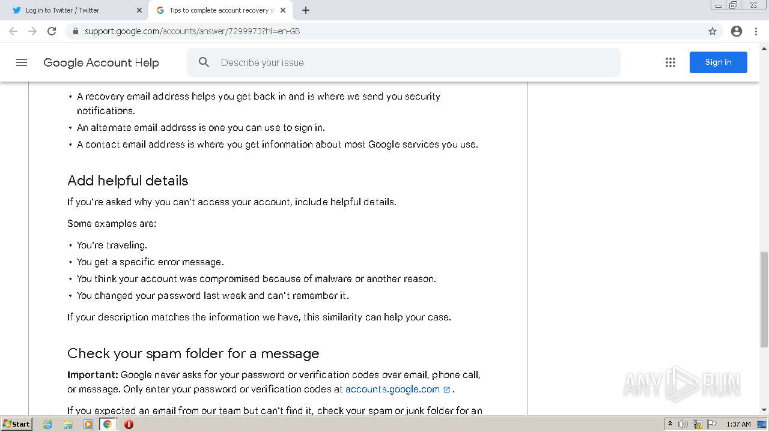The image size is (769, 432).
Task: Click the Add helpful details heading
Action: [x=128, y=181]
